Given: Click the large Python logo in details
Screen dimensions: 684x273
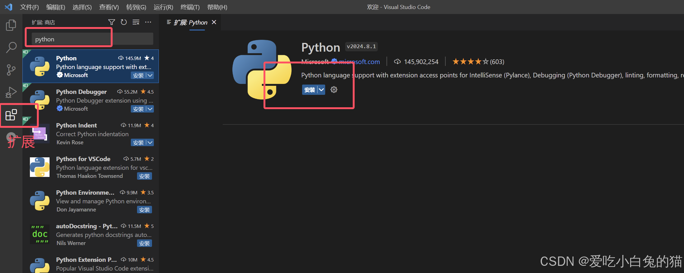Looking at the screenshot, I should pos(262,70).
